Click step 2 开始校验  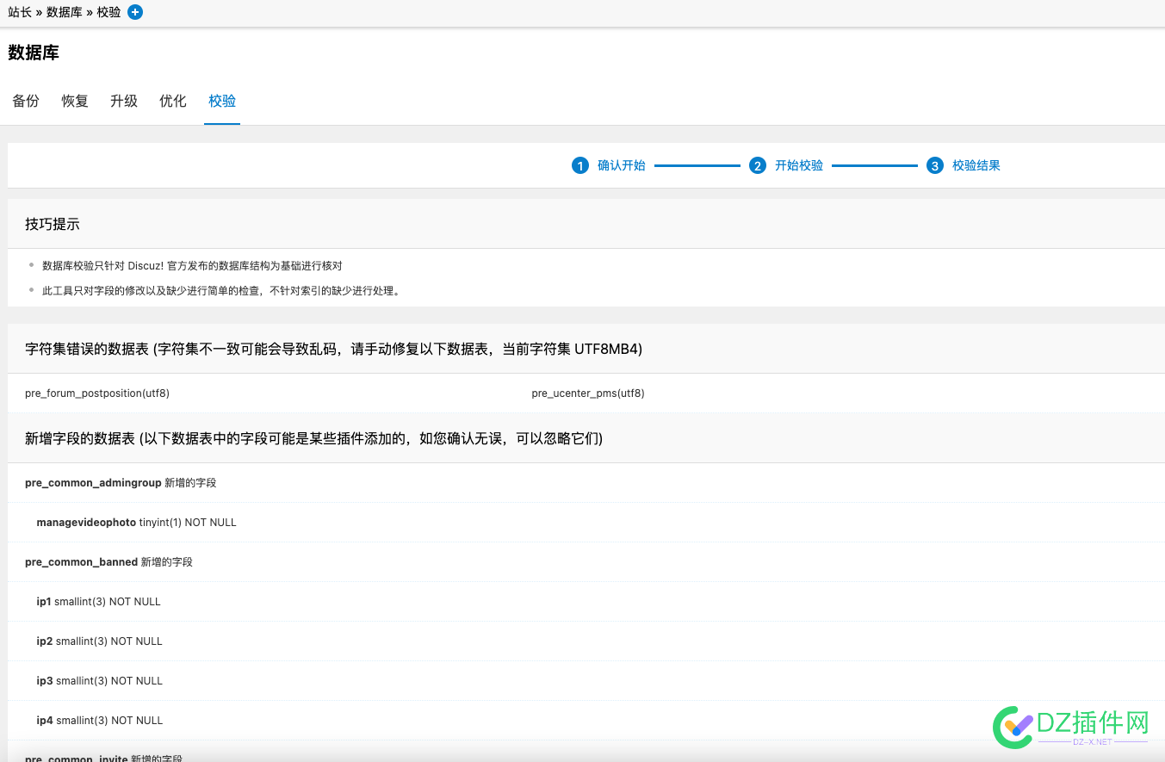(786, 165)
